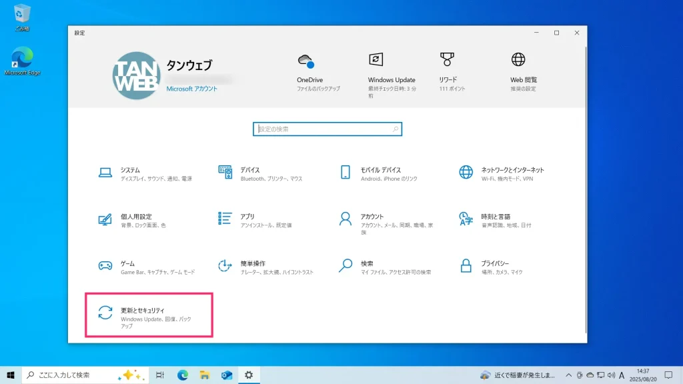
Task: Click the Settings gear on the taskbar
Action: [x=249, y=375]
